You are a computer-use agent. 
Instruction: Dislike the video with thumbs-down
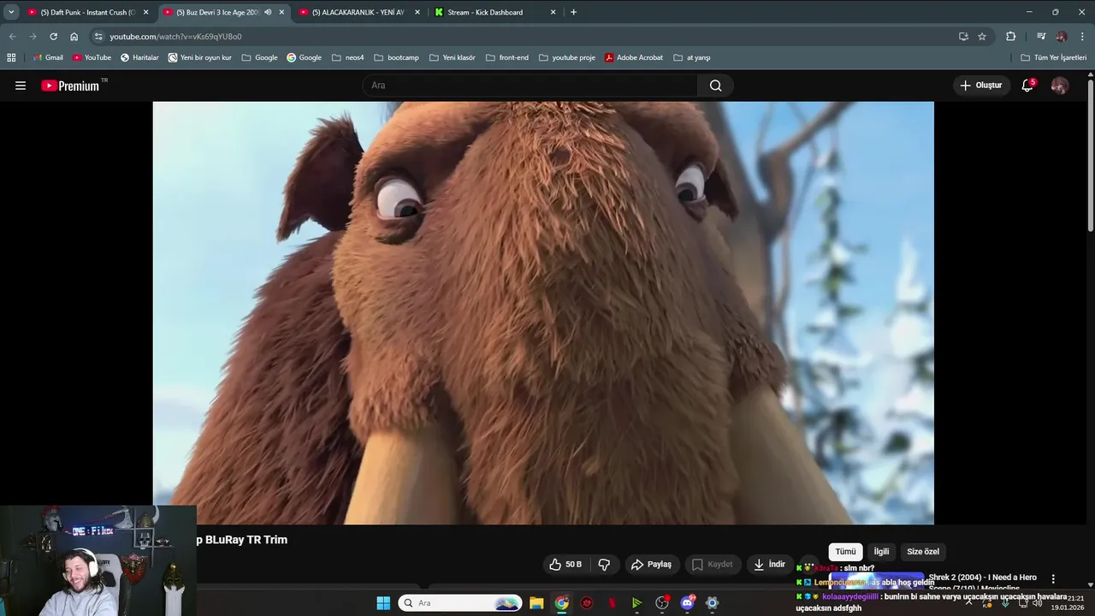pyautogui.click(x=604, y=565)
